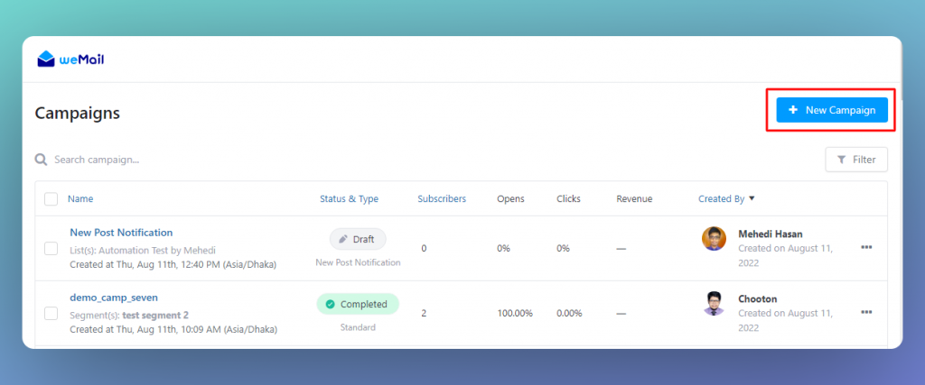Sort by the Subscribers column header

coord(442,199)
